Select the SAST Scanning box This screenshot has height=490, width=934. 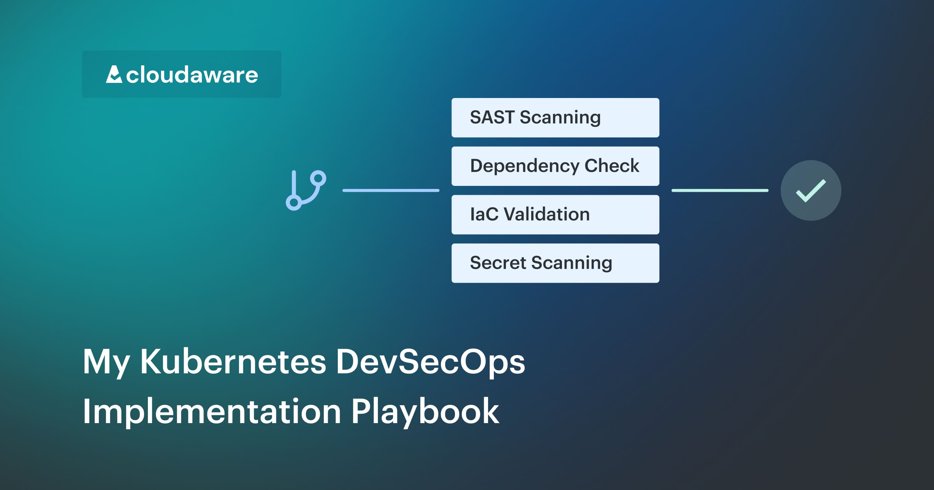pyautogui.click(x=555, y=117)
